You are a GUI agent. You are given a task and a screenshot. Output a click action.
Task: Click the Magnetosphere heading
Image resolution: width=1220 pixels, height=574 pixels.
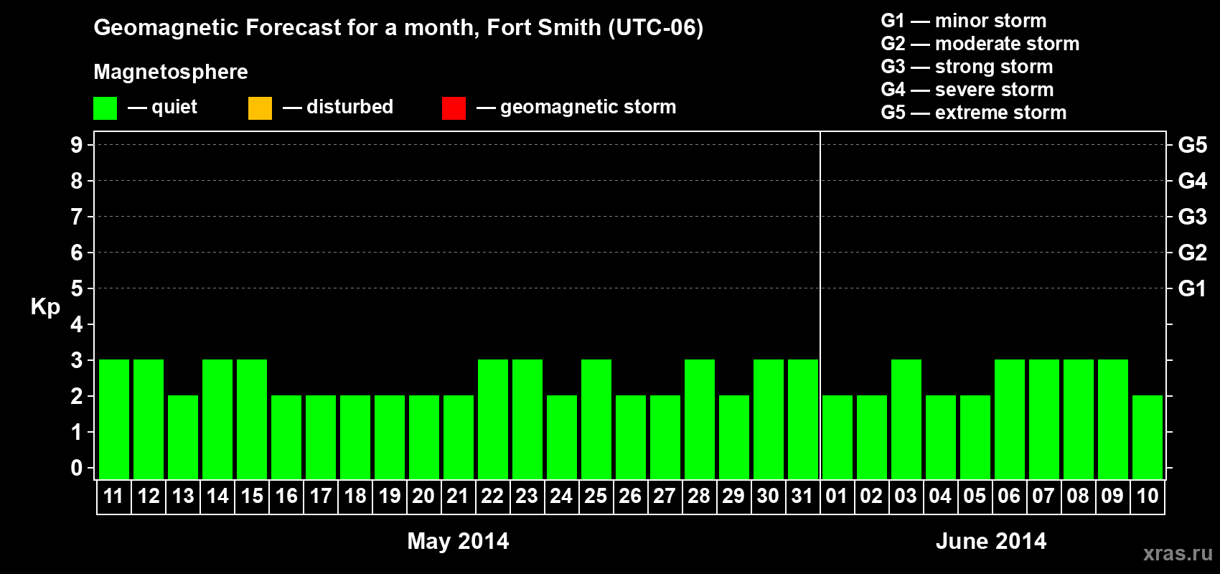[171, 72]
